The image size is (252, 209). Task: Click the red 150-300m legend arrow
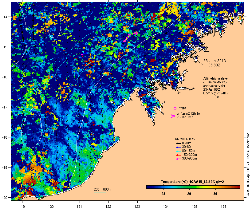[x=178, y=155]
